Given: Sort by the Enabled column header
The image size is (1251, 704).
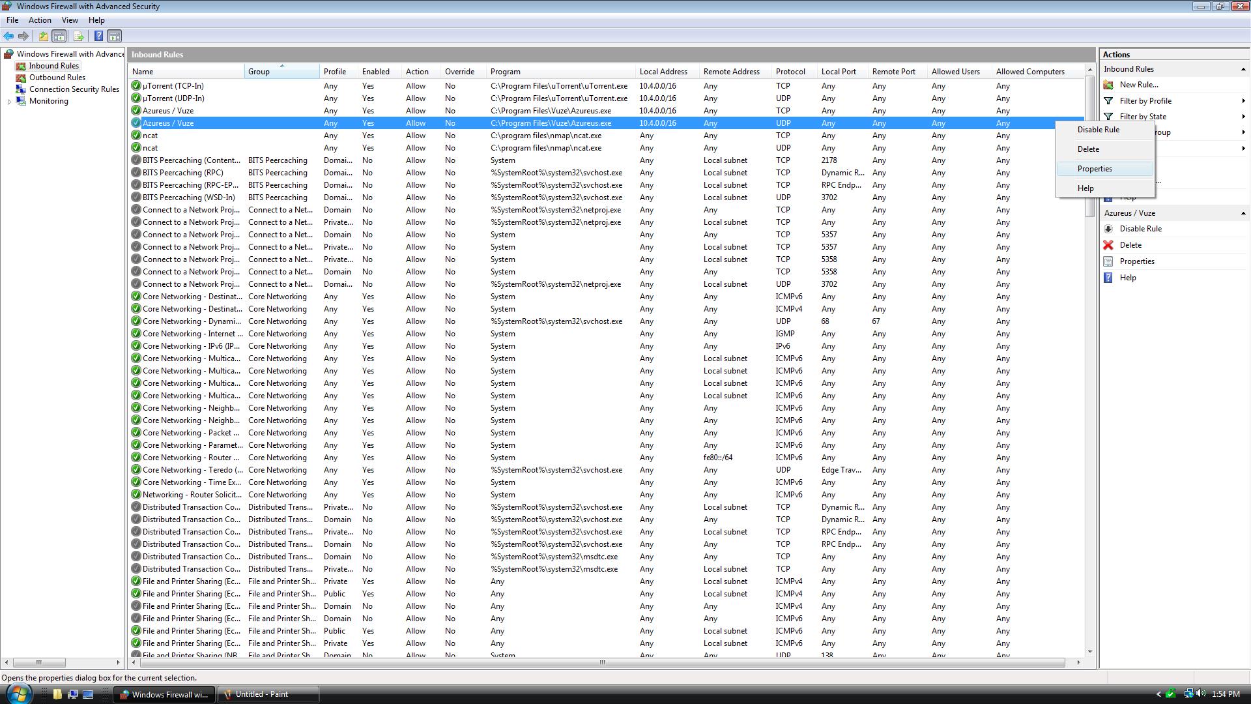Looking at the screenshot, I should pyautogui.click(x=380, y=72).
